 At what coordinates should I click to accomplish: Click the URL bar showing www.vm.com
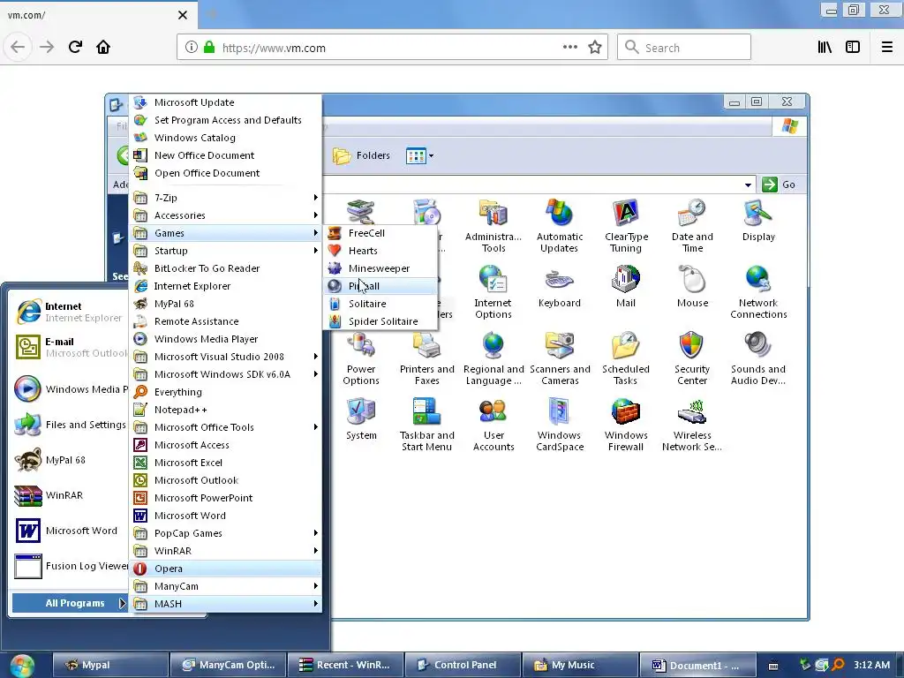pos(392,48)
